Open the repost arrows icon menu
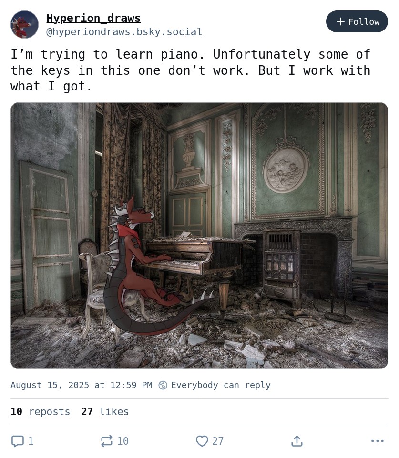The image size is (399, 458). coord(106,441)
